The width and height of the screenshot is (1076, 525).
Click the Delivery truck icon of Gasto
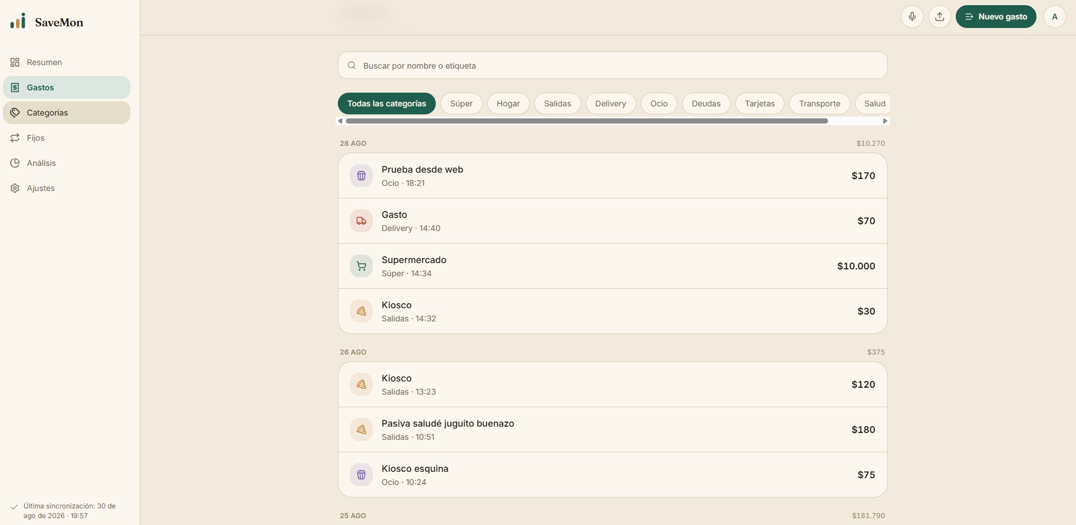pos(361,221)
